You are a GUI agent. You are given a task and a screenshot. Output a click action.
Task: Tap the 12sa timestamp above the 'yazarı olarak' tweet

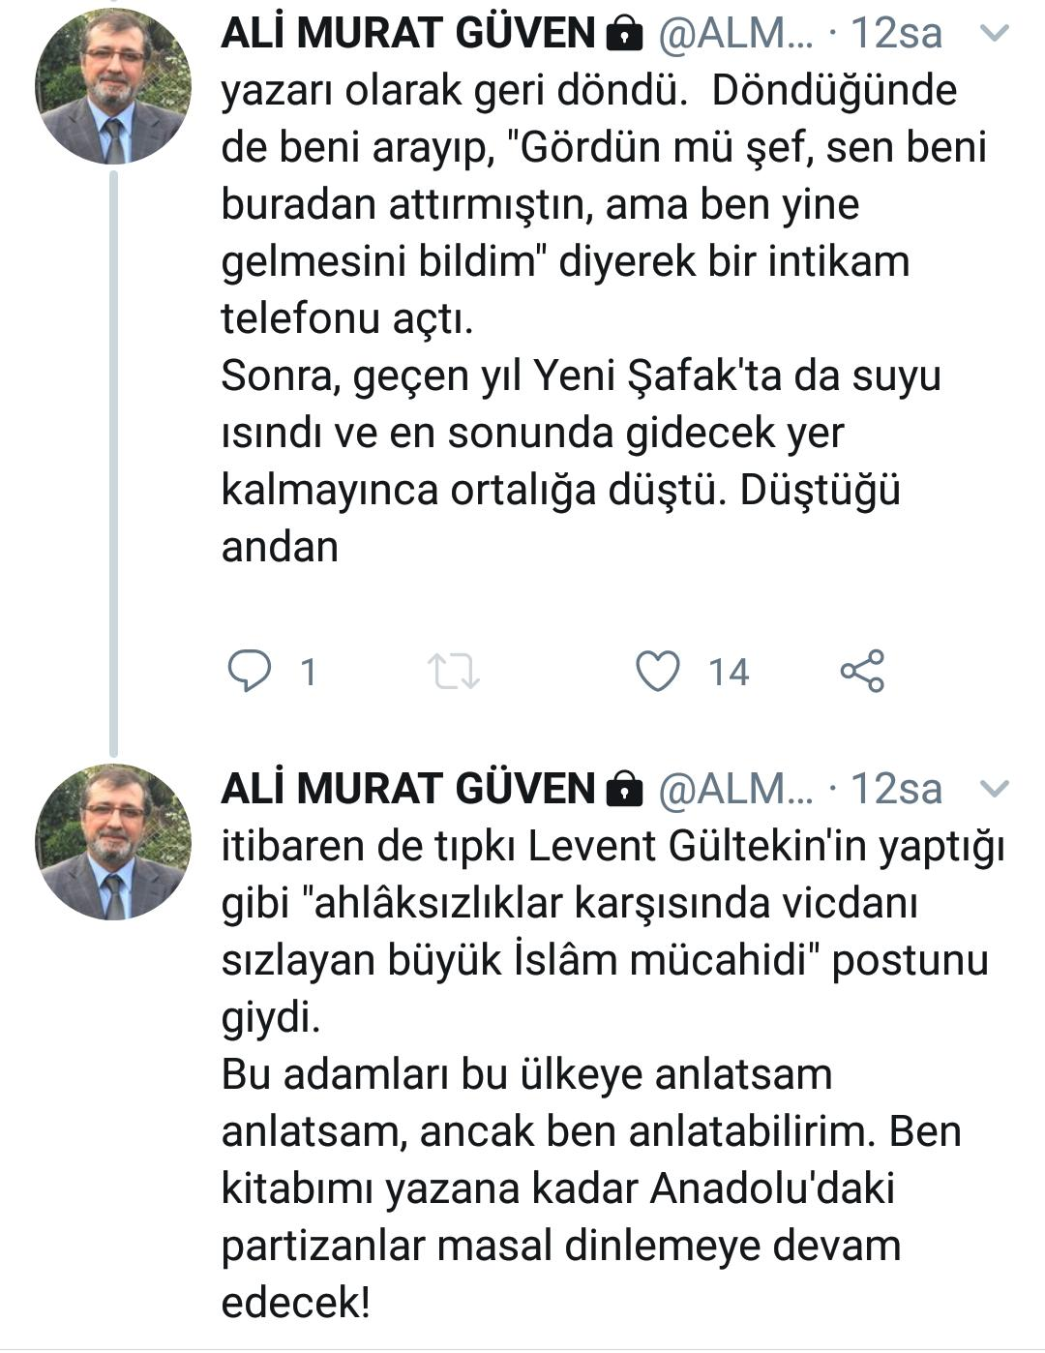pyautogui.click(x=896, y=34)
